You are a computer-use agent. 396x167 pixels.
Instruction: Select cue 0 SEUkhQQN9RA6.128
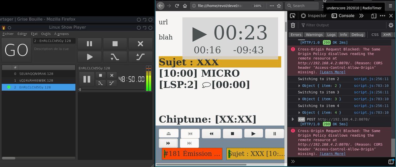(x=39, y=74)
